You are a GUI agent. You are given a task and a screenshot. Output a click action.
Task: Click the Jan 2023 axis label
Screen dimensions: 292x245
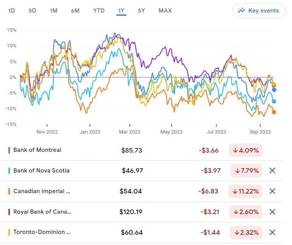pos(90,132)
